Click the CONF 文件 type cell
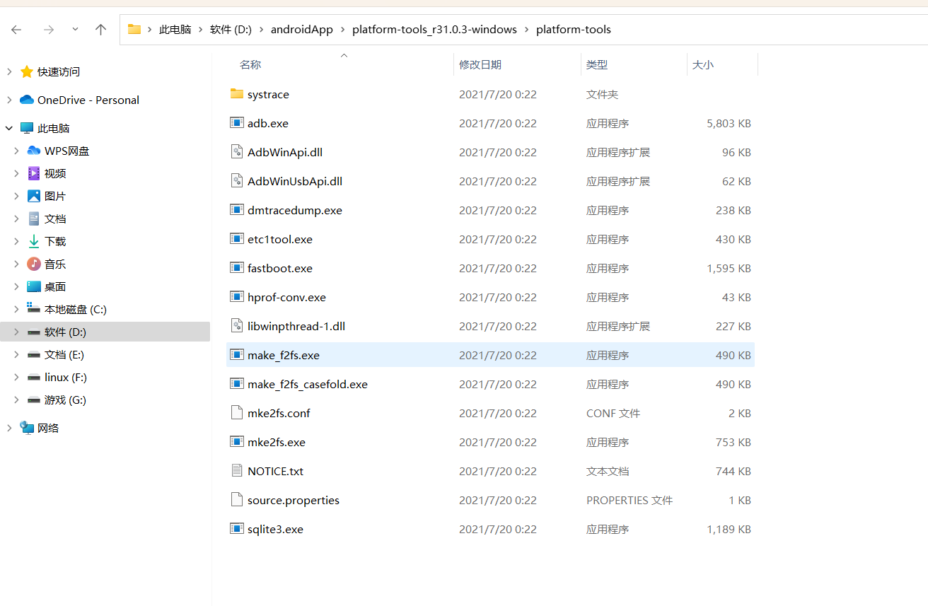The height and width of the screenshot is (606, 928). 613,413
